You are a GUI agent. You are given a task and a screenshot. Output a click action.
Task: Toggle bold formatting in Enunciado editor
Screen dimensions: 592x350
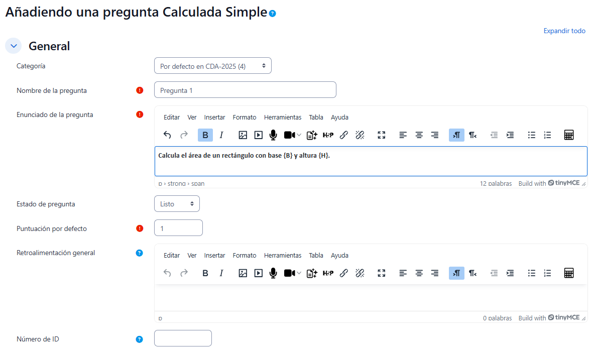tap(205, 135)
